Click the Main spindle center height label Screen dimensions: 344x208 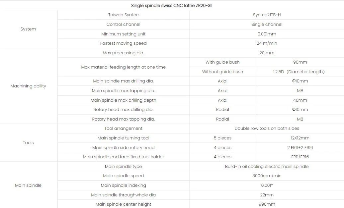click(123, 204)
